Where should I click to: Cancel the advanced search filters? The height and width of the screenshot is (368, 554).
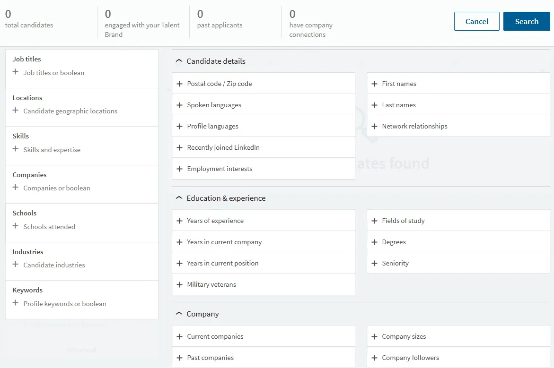click(x=476, y=21)
